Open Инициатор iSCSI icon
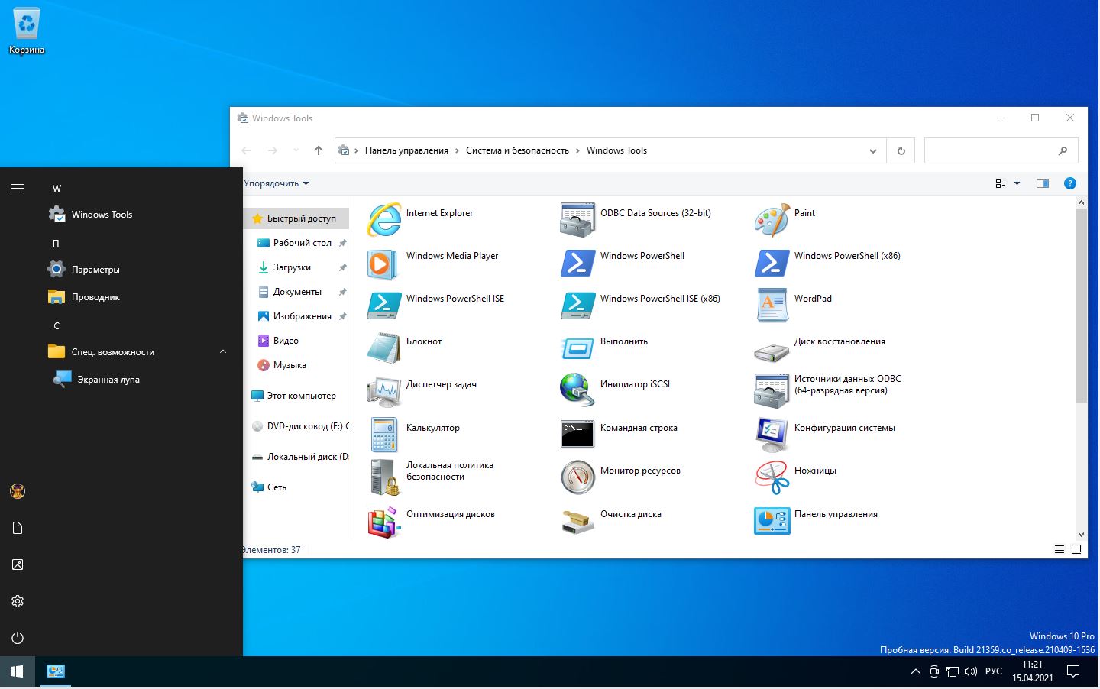 [577, 390]
